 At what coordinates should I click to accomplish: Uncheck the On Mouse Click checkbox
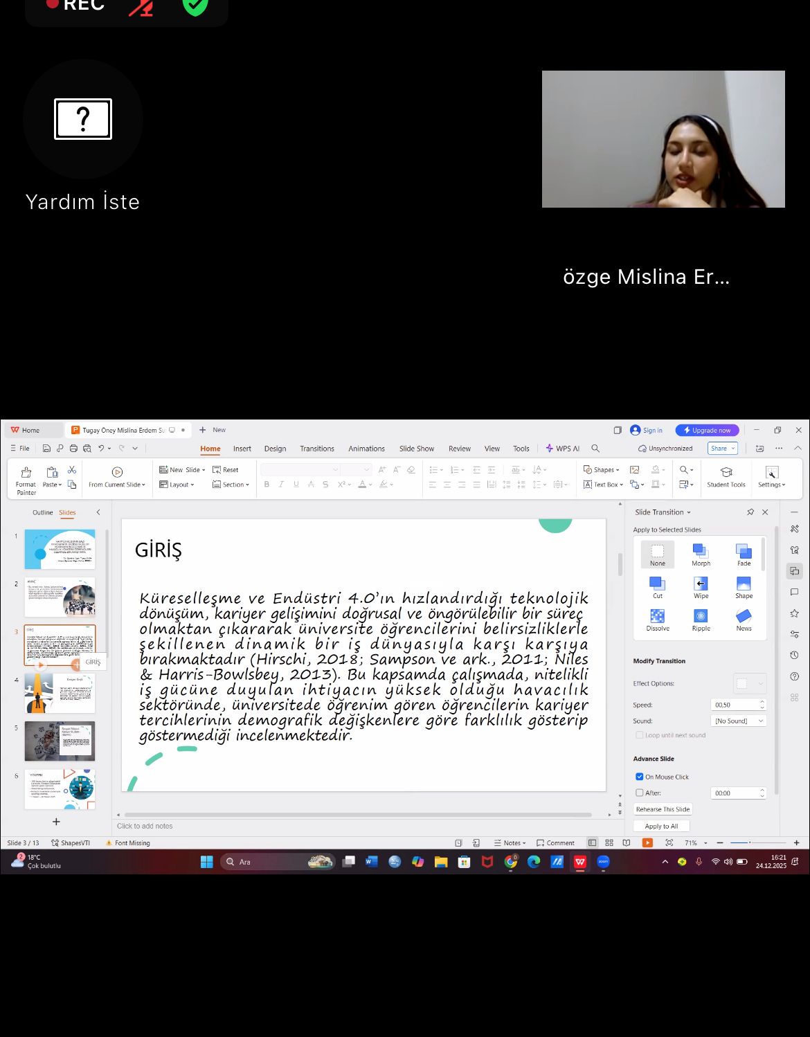click(x=640, y=777)
